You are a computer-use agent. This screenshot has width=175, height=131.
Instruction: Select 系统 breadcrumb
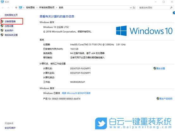point(61,8)
